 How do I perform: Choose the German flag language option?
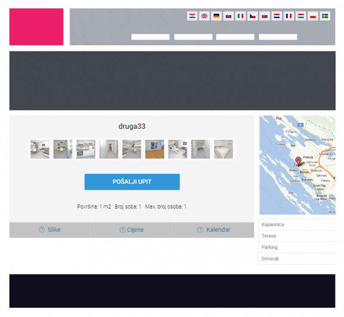pos(216,16)
